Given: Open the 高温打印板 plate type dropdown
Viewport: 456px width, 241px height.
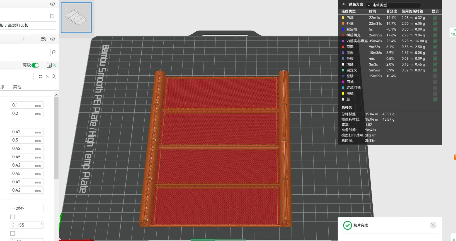Looking at the screenshot, I should (x=28, y=26).
